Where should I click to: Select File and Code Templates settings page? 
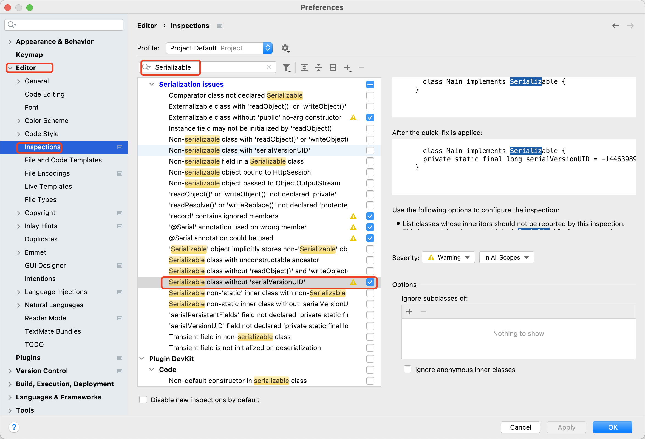[63, 160]
